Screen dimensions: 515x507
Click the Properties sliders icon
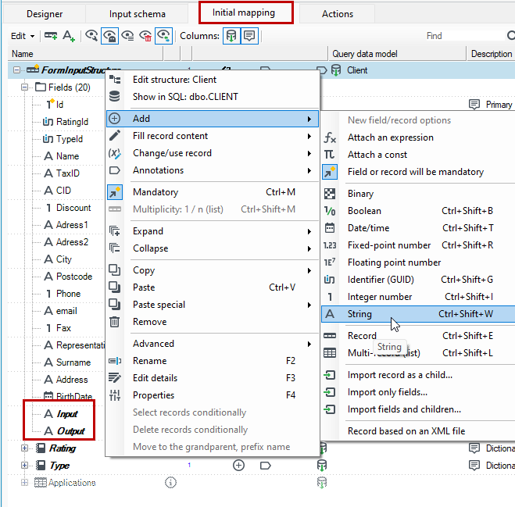coord(115,395)
